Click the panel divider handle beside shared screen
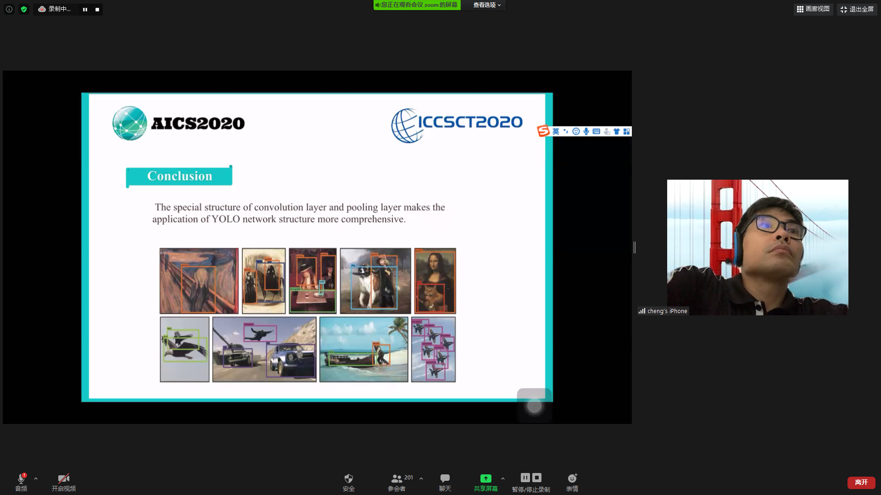Image resolution: width=881 pixels, height=495 pixels. point(635,247)
